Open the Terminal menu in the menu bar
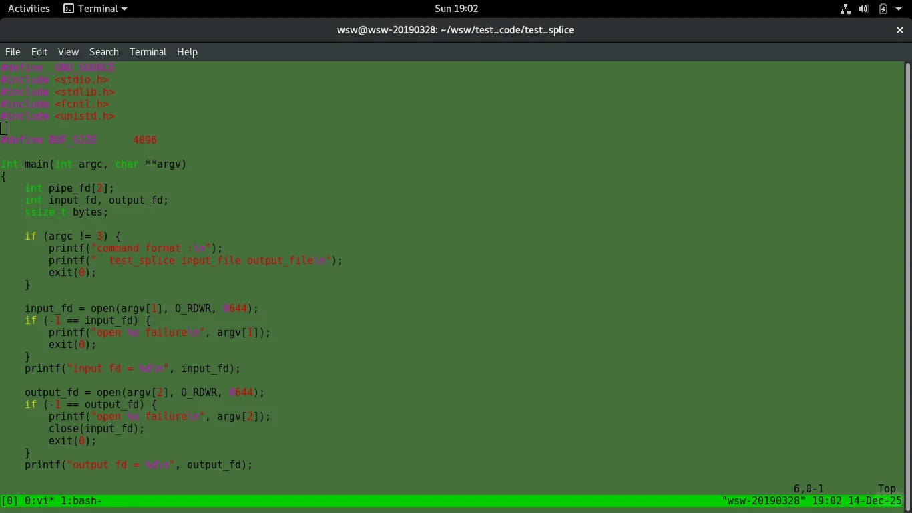Screen dimensions: 912x513 click(x=147, y=52)
